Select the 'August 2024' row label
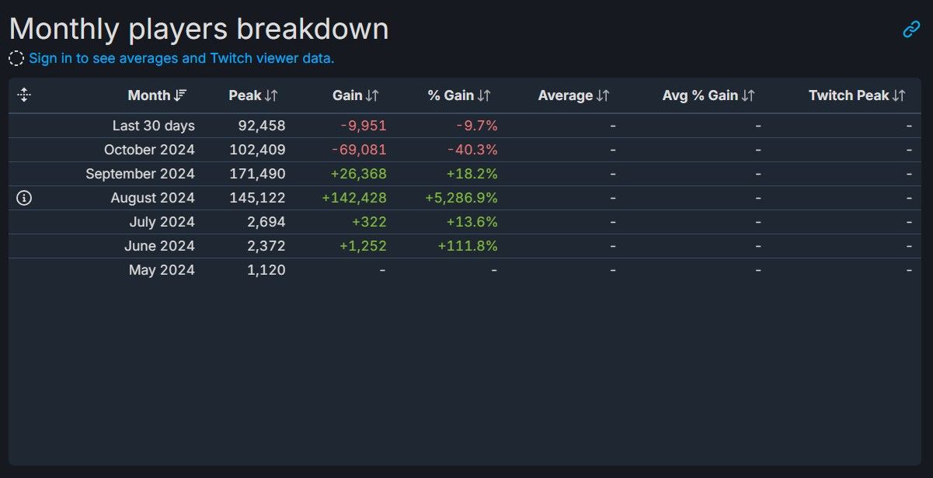This screenshot has height=478, width=933. coord(153,198)
